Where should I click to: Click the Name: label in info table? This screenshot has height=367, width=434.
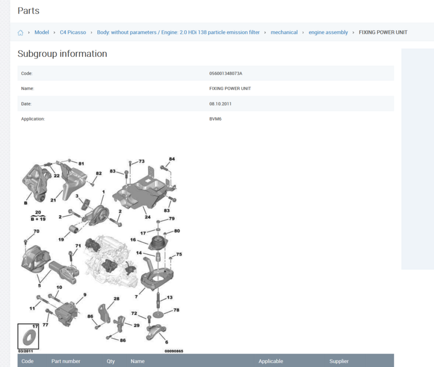(x=28, y=88)
